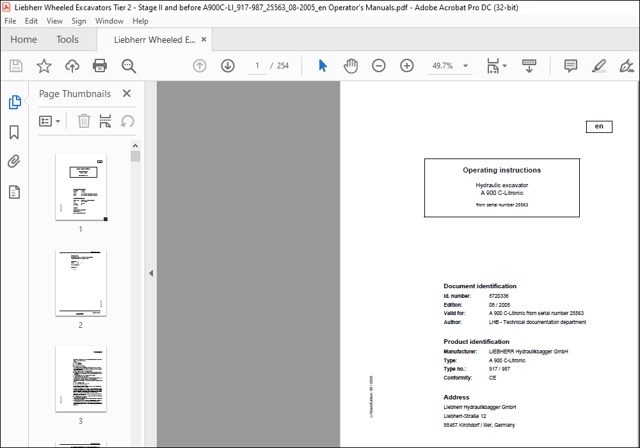Open the Bookmarks sidebar panel
This screenshot has width=640, height=448.
coord(14,132)
